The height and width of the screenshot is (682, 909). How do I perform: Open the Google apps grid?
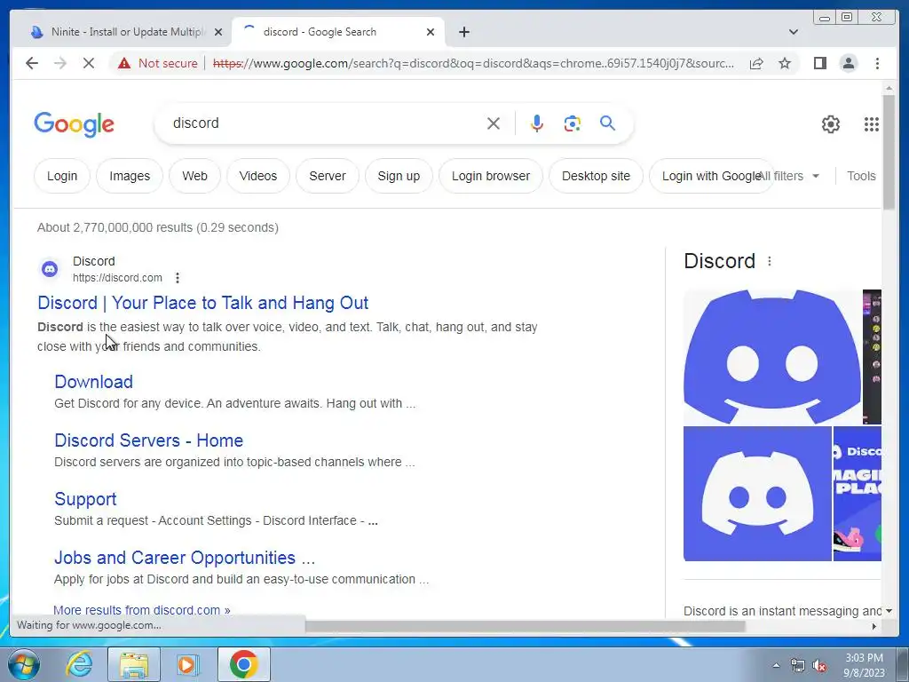coord(872,124)
